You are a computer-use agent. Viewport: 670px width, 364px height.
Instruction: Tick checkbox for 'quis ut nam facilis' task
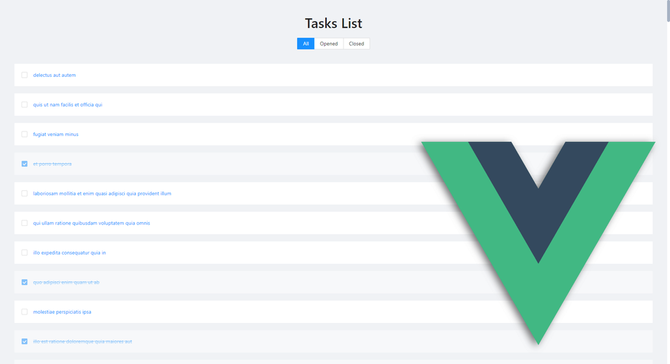(25, 105)
